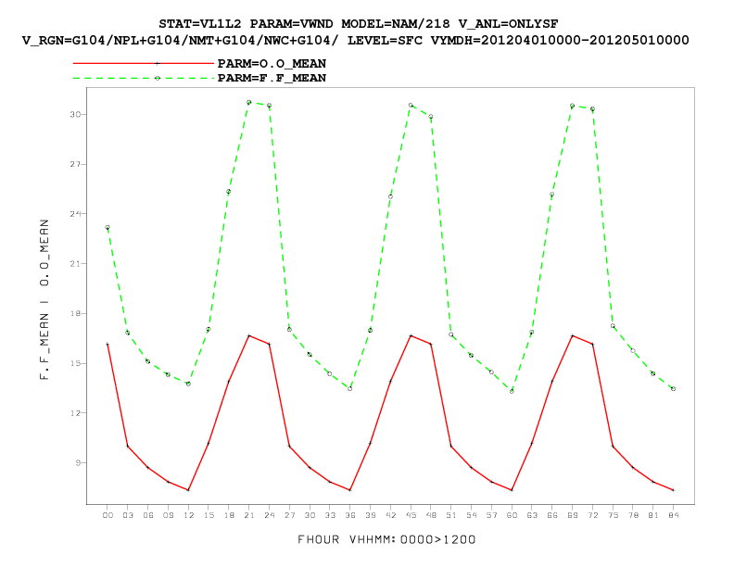
Task: Click the x-axis tick label 69
Action: (x=573, y=515)
